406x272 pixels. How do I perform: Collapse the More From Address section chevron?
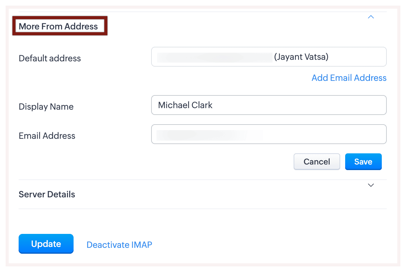click(x=371, y=17)
